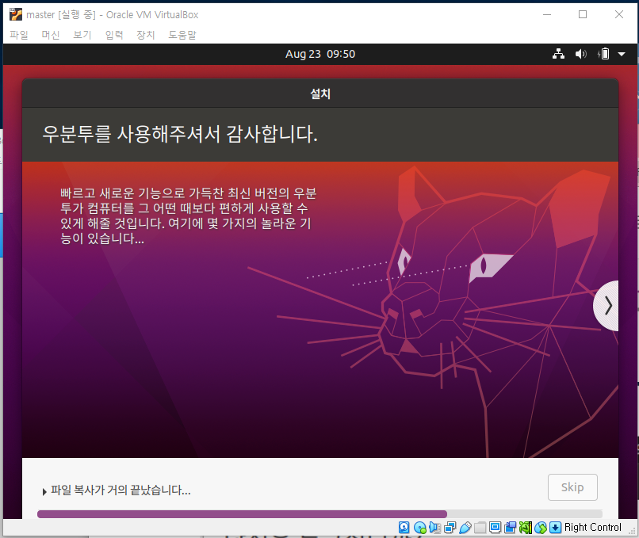The image size is (639, 538).
Task: Click the Right Control host key label
Action: (592, 528)
